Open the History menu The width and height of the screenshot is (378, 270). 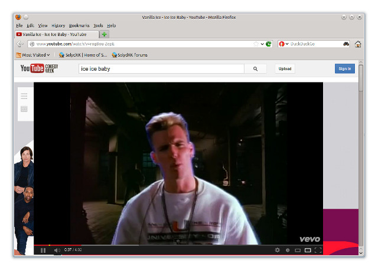58,25
